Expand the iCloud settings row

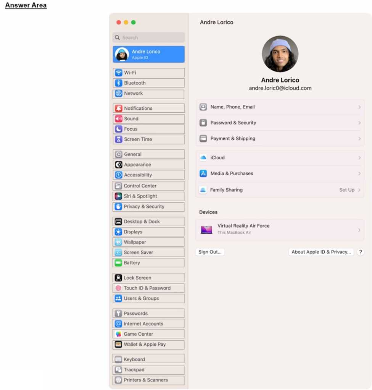[280, 157]
